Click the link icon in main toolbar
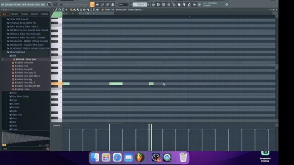Image resolution: width=294 pixels, height=165 pixels. click(107, 5)
